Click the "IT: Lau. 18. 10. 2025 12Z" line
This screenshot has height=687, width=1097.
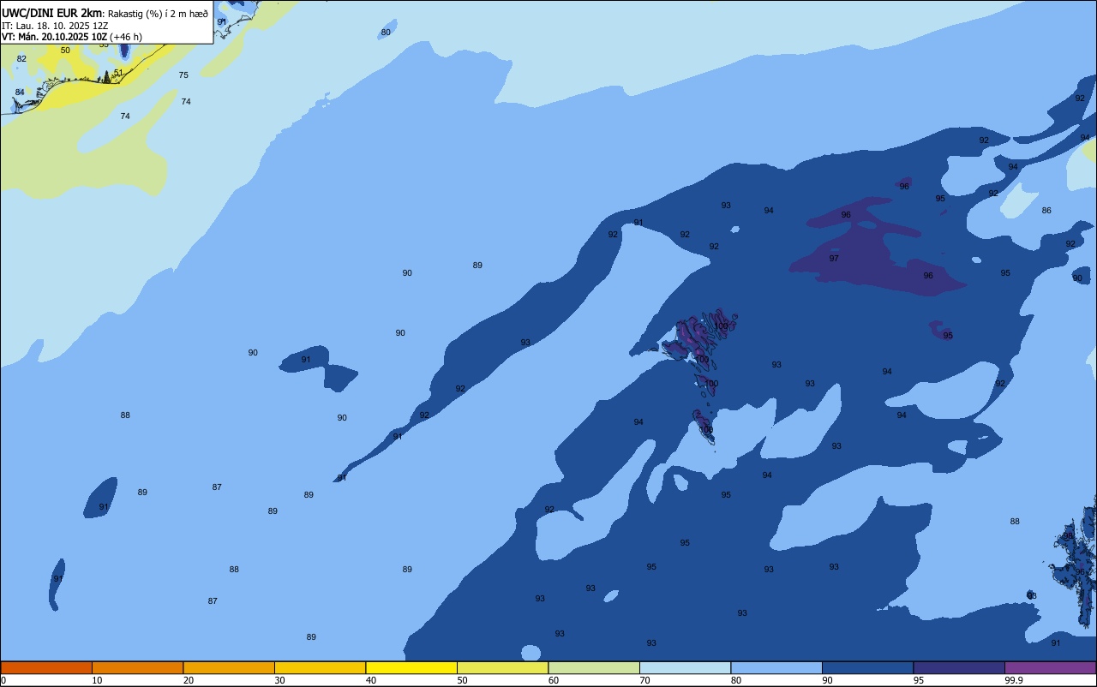(55, 26)
